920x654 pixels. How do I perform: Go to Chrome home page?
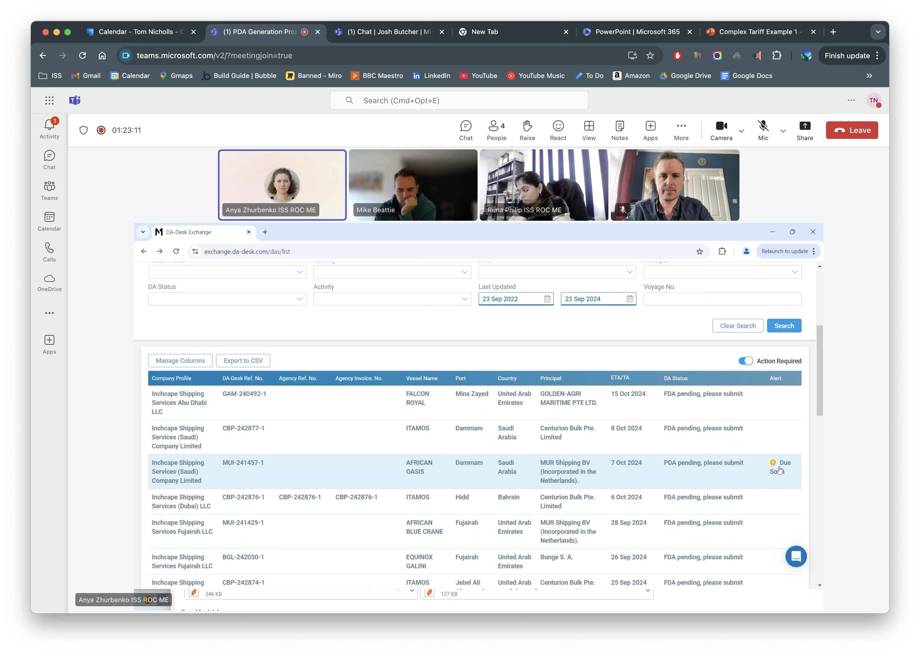102,55
